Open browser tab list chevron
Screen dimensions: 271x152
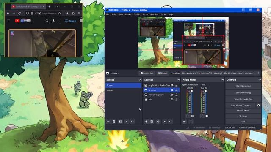pyautogui.click(x=58, y=7)
